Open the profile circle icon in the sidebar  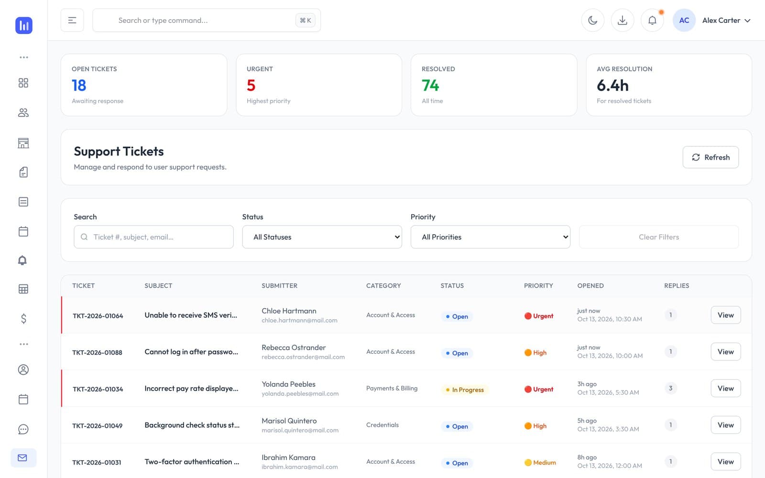[23, 369]
